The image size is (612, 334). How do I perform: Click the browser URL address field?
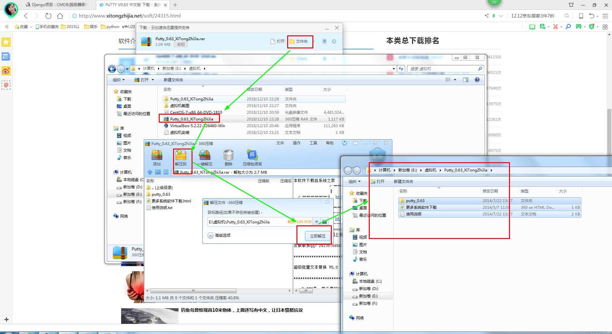point(274,16)
